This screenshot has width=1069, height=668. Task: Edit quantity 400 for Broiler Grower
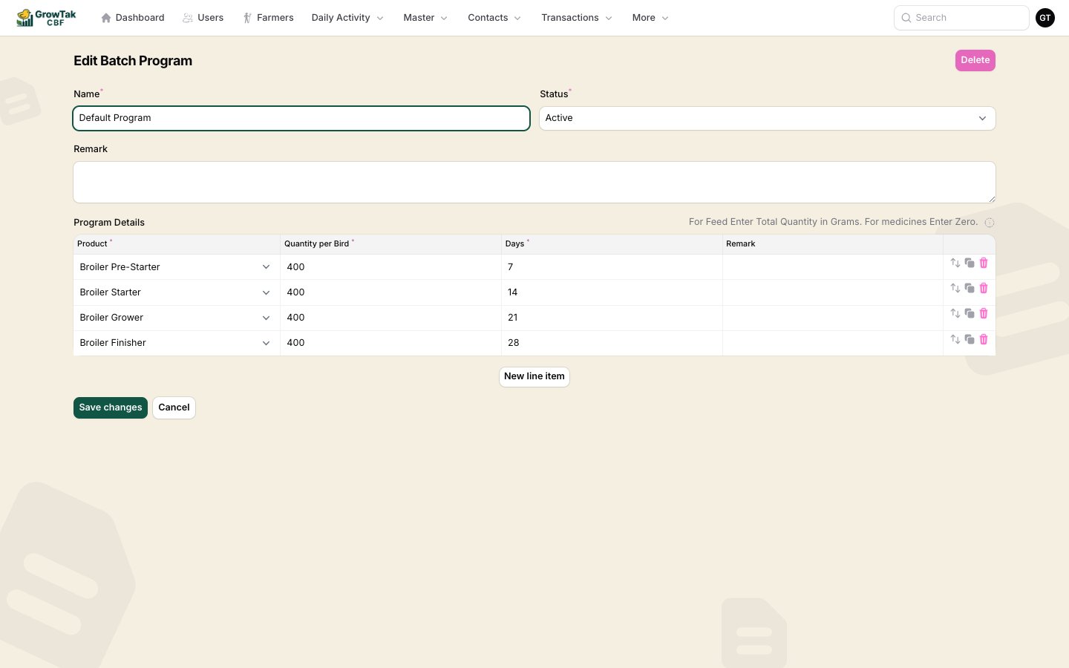coord(390,318)
